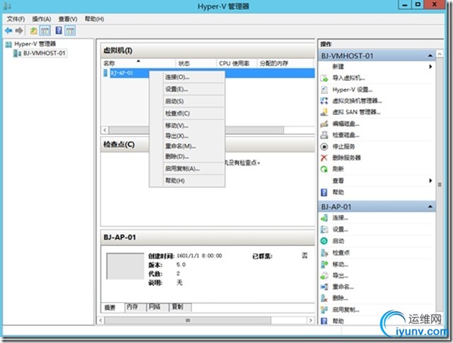Click the actions pane scrollbar up arrow
453x343 pixels.
click(440, 54)
